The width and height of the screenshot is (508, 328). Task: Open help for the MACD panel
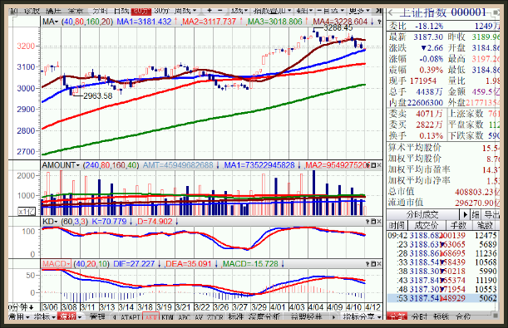tap(367, 264)
